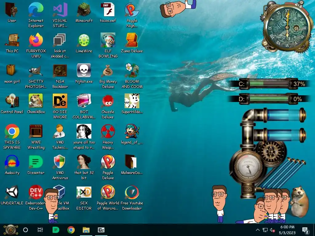Click the D: drive usage bar
The image size is (315, 236).
click(269, 99)
